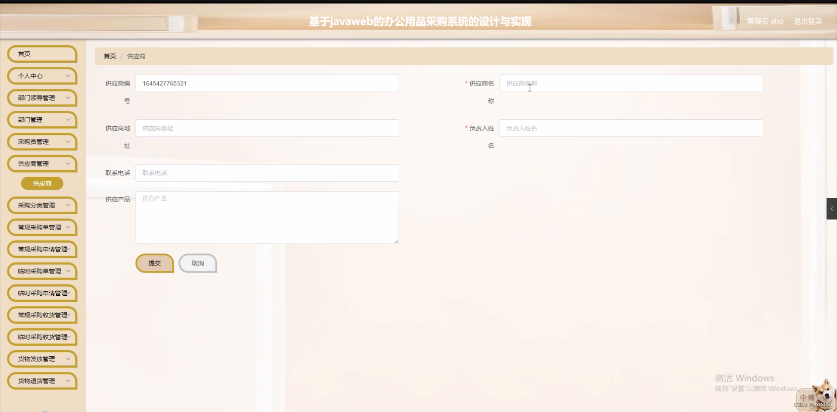Focus the 供应商编号 input field
This screenshot has width=837, height=412.
click(x=267, y=83)
